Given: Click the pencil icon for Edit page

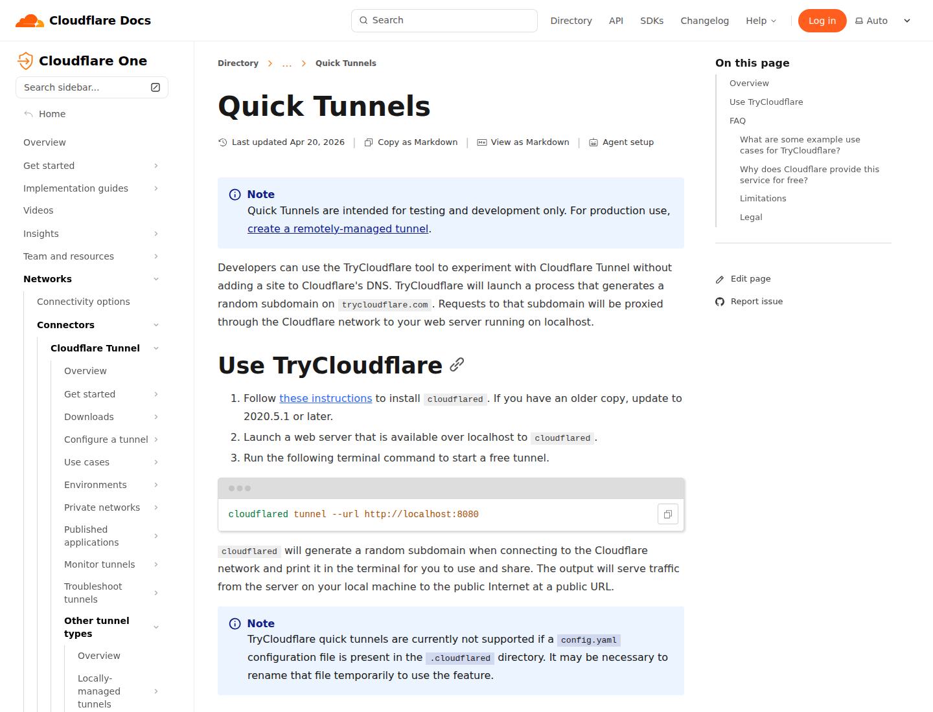Looking at the screenshot, I should pos(720,280).
